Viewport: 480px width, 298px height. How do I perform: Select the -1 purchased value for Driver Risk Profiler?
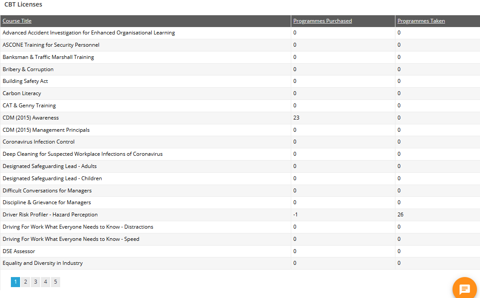pyautogui.click(x=296, y=215)
